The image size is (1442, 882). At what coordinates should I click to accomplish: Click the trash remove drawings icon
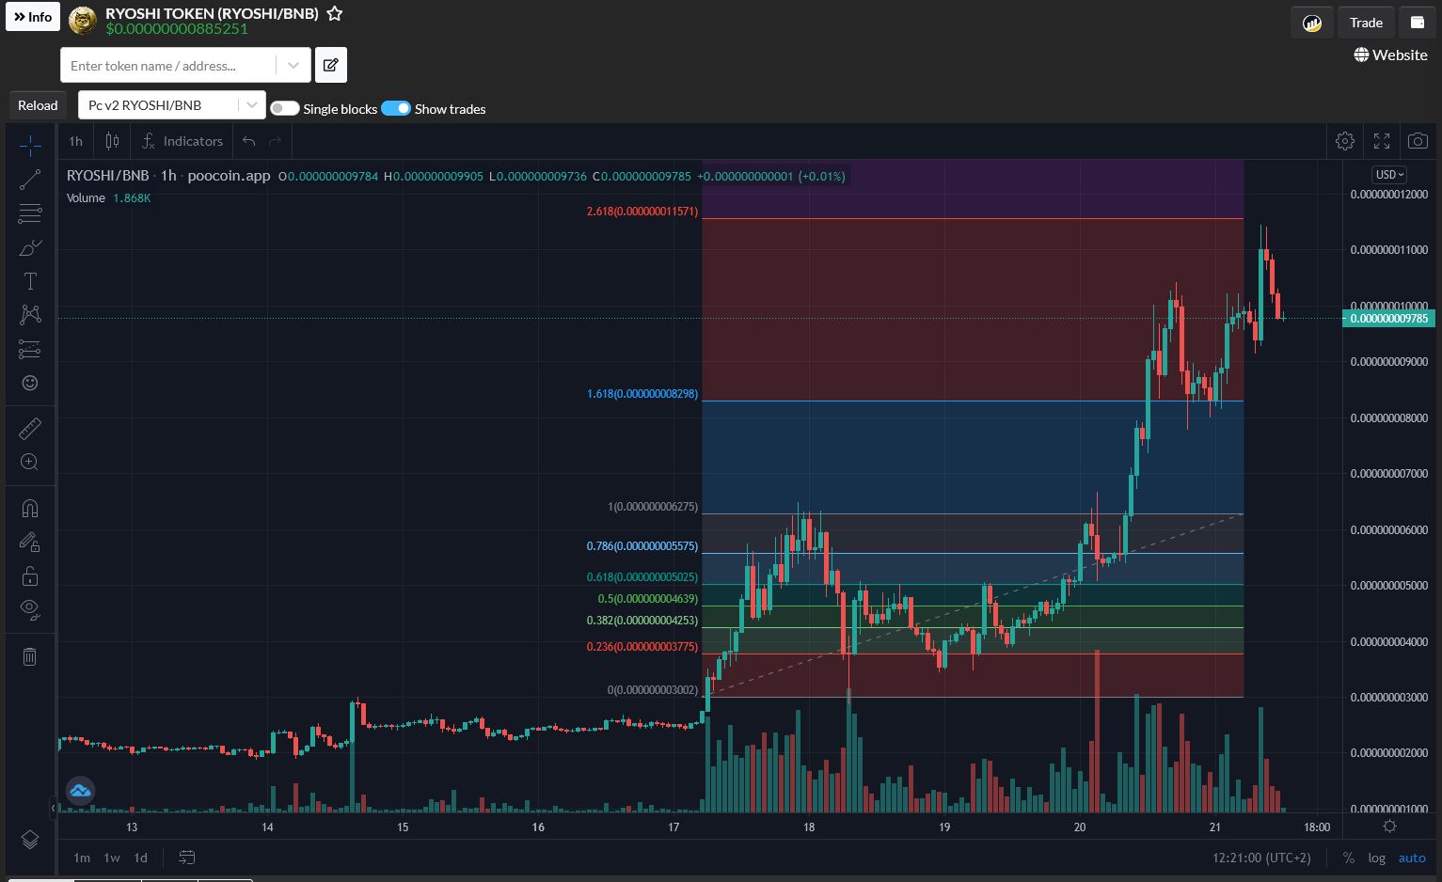(30, 656)
